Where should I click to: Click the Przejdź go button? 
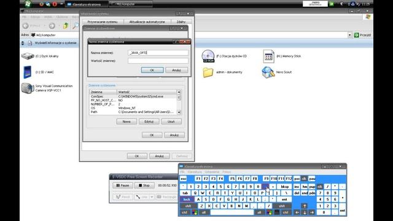point(362,35)
